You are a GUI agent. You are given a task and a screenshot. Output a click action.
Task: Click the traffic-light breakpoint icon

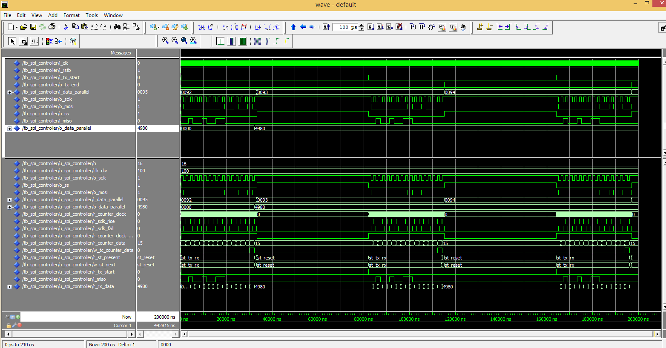[x=49, y=41]
